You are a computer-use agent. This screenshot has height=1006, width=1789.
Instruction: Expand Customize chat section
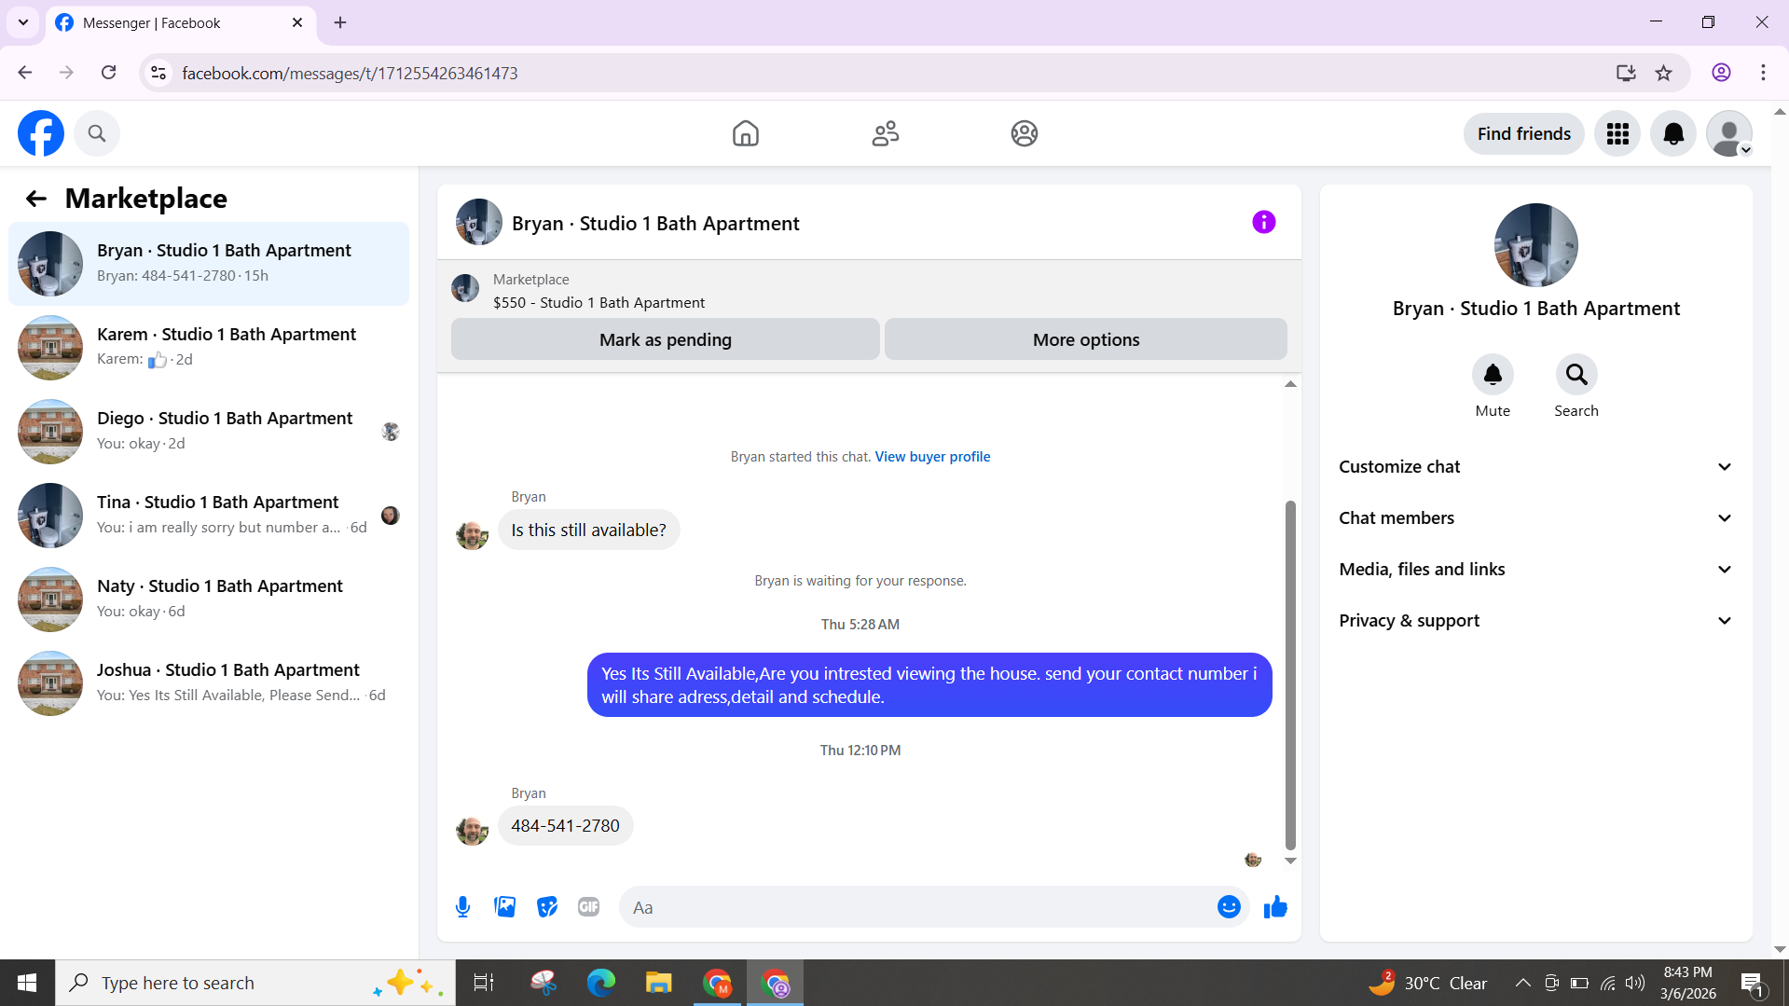(x=1535, y=467)
